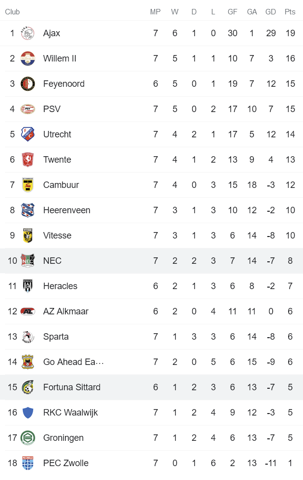This screenshot has width=303, height=480.
Task: Select the Vitesse club logo
Action: pyautogui.click(x=28, y=236)
